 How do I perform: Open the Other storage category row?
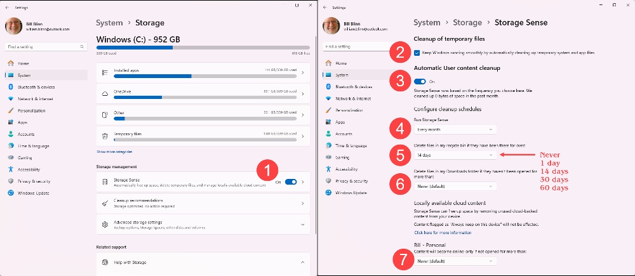203,115
